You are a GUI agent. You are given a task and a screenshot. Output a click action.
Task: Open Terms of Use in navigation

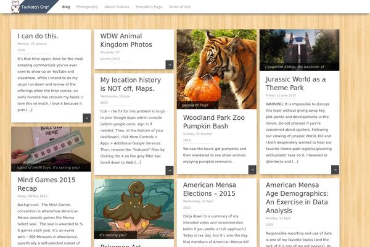179,7
